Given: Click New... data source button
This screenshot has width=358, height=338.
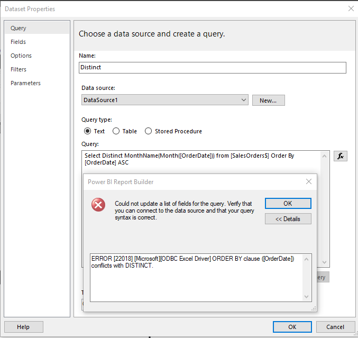Looking at the screenshot, I should 268,101.
